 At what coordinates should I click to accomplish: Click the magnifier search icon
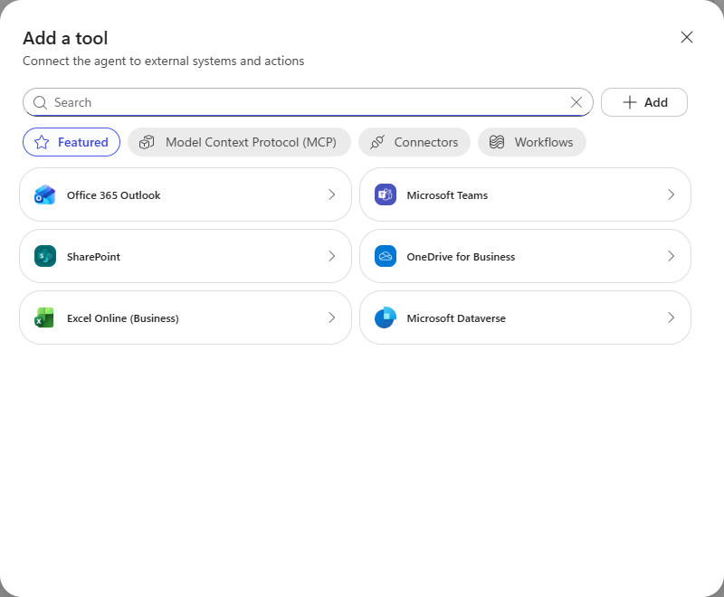(x=40, y=102)
